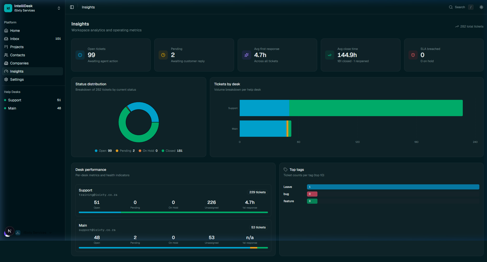Click the Main desk in Help Desks

click(12, 108)
